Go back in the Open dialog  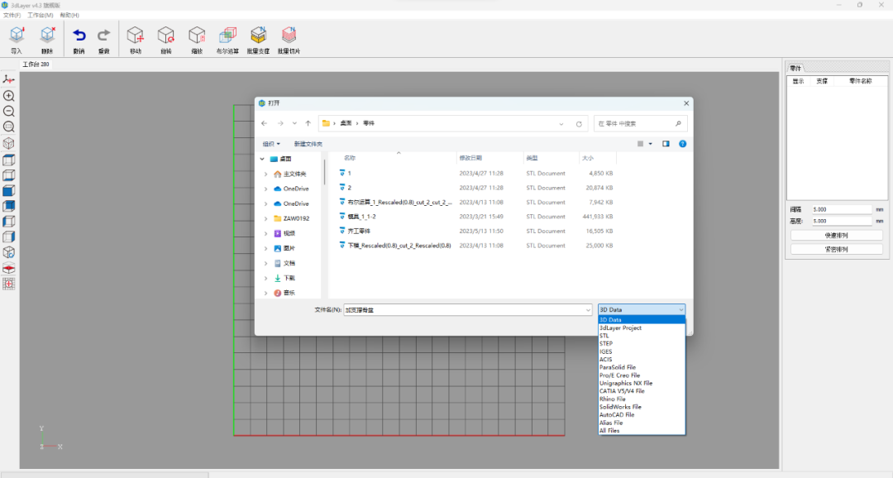(265, 123)
